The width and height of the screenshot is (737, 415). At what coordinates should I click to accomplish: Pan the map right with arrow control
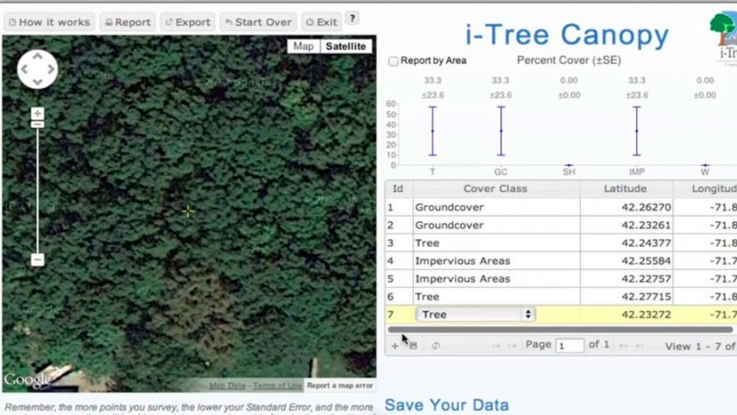[x=51, y=69]
